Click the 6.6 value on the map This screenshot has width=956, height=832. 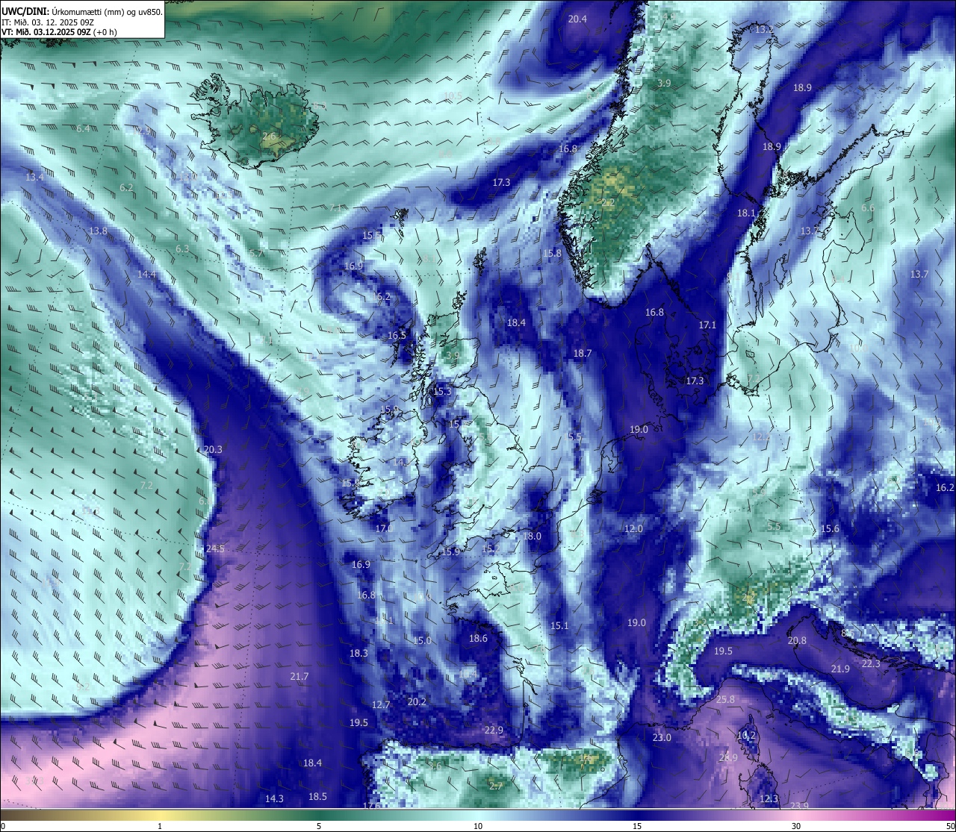click(x=867, y=209)
